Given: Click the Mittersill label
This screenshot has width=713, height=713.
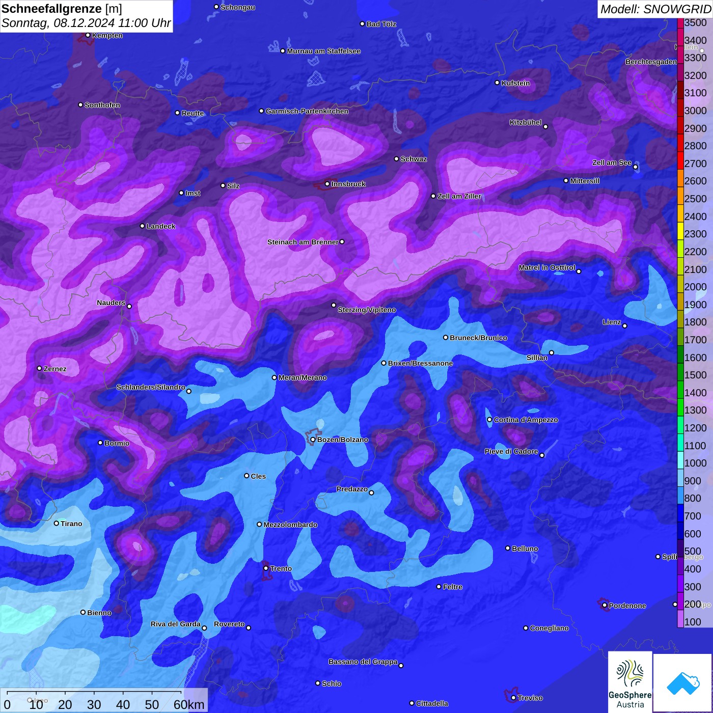Looking at the screenshot, I should 585,181.
